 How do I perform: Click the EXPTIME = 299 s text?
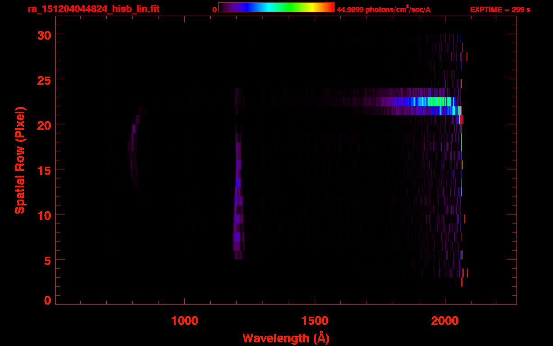(x=500, y=9)
